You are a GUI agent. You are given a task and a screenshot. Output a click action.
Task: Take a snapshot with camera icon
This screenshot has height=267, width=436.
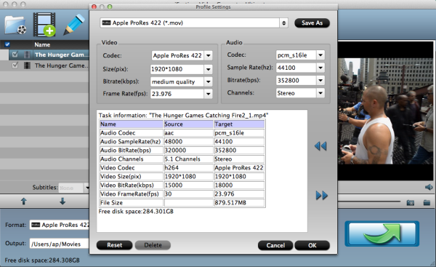coord(411,202)
